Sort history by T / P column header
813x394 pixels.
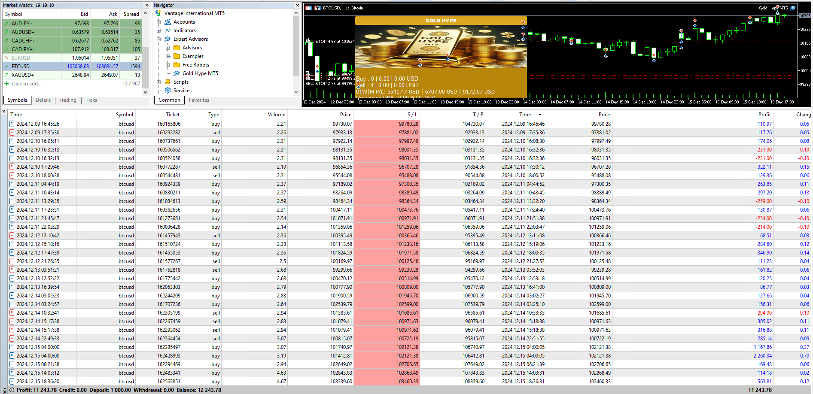coord(453,115)
